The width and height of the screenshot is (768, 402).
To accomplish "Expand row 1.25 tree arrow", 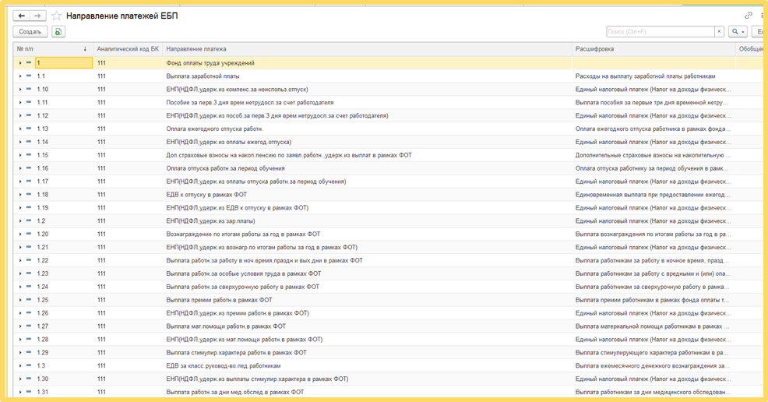I will pos(20,300).
